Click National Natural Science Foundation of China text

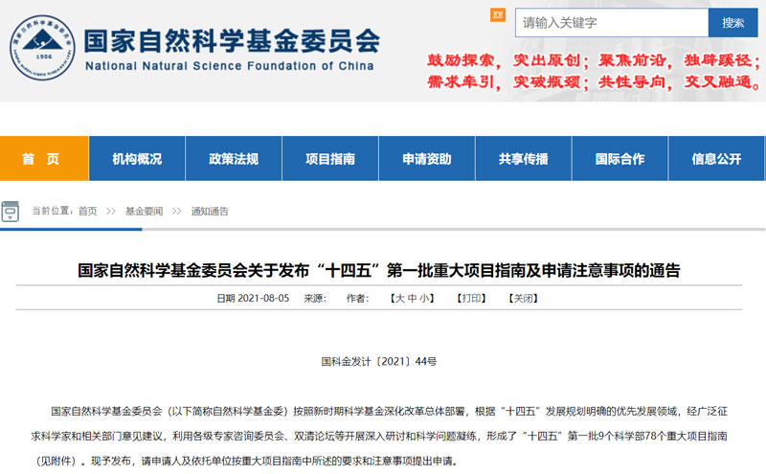[x=230, y=66]
